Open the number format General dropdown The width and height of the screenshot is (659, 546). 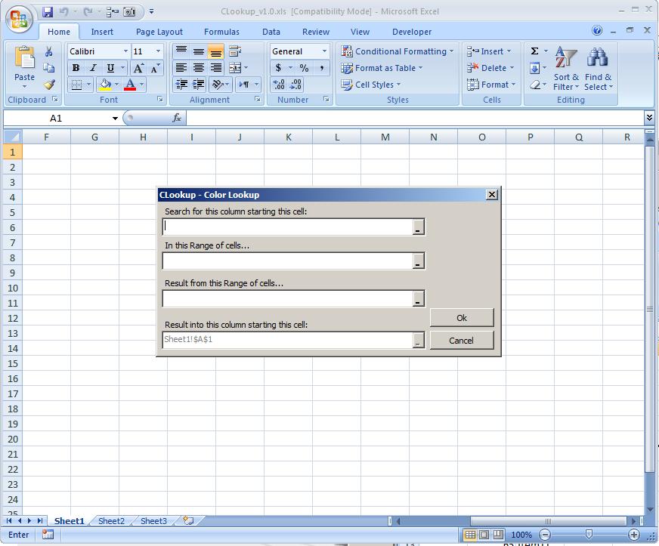click(324, 51)
